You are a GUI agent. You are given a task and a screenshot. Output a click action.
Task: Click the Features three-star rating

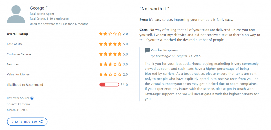click(x=110, y=64)
